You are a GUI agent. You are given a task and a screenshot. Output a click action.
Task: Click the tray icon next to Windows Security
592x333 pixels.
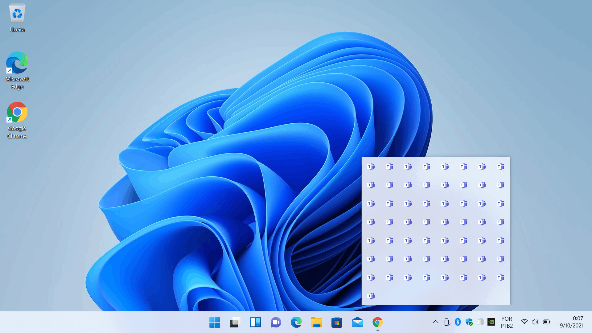coord(480,322)
